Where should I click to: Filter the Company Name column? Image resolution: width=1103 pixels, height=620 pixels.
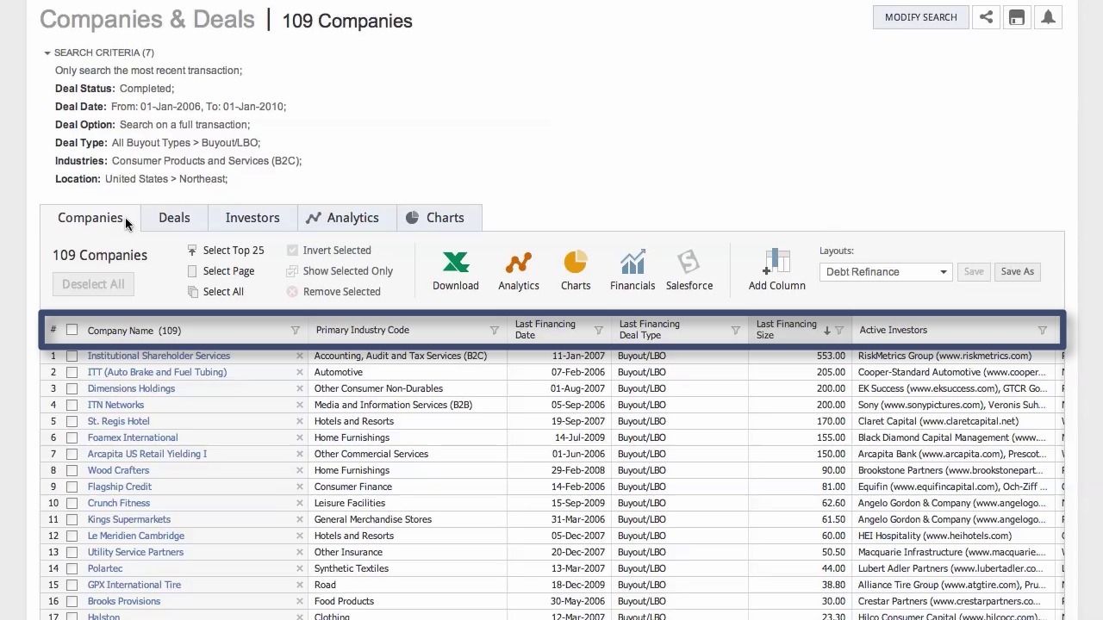pos(296,331)
